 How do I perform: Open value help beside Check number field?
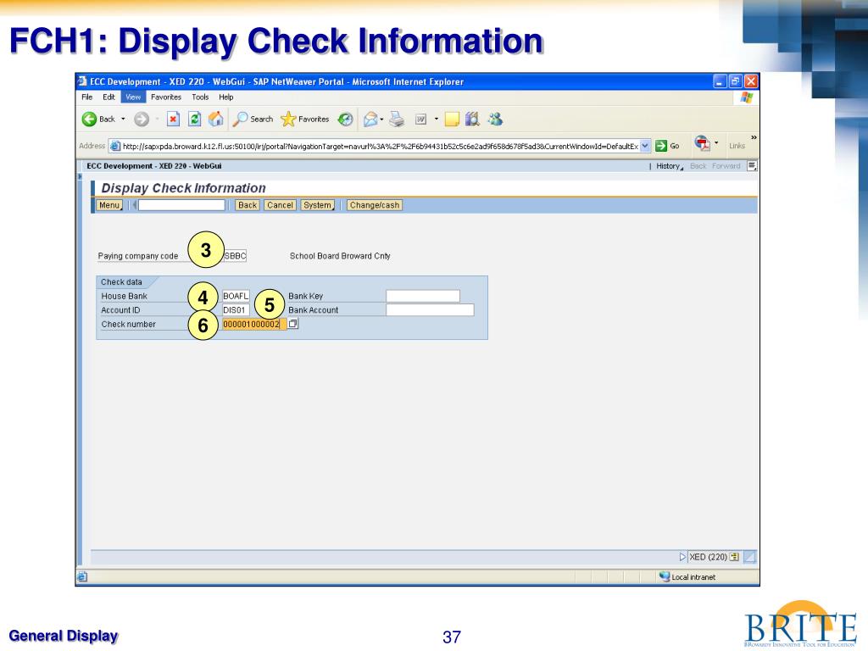click(x=293, y=324)
